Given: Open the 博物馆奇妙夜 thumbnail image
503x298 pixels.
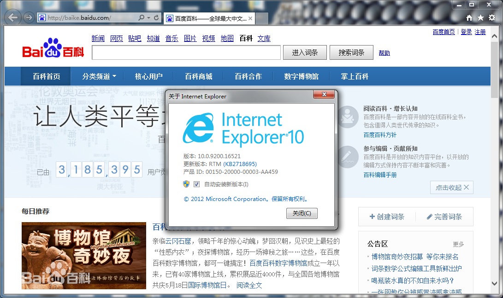Looking at the screenshot, I should (84, 256).
